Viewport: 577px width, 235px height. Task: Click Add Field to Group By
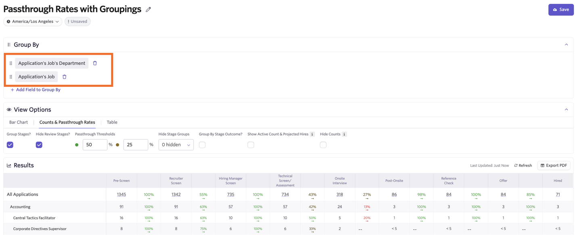36,90
